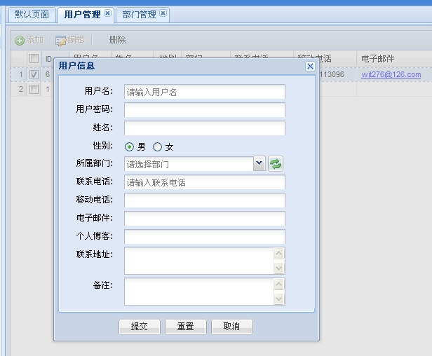The image size is (432, 356).
Task: Click the 电子邮件 input field
Action: coord(205,219)
